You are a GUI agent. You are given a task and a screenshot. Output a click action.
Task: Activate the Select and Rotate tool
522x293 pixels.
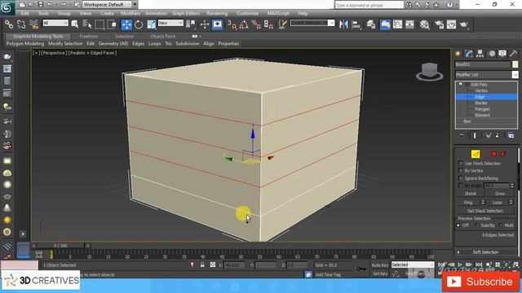tap(139, 24)
